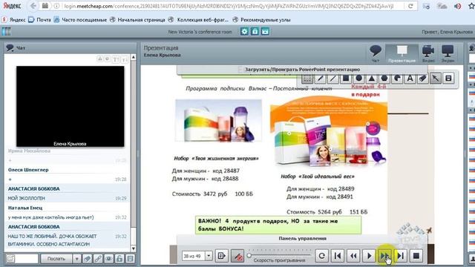
Task: Open the Начальная страница bookmark
Action: [137, 20]
